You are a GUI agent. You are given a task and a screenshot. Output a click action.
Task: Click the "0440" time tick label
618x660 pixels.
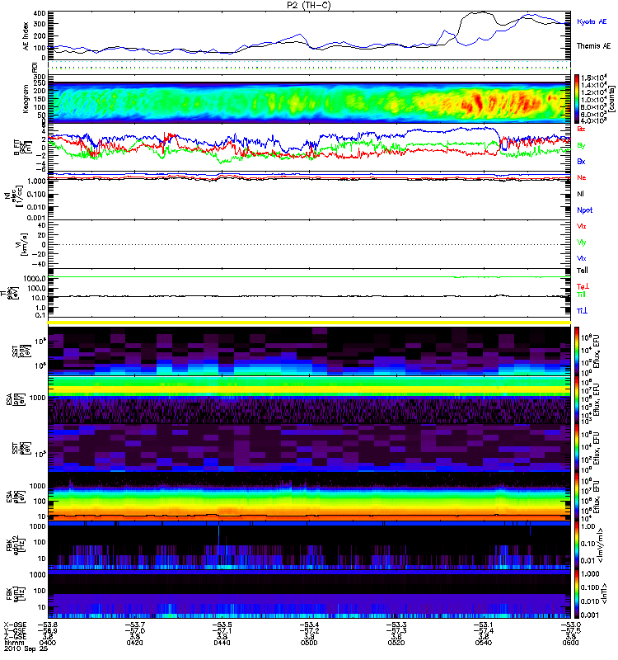(x=222, y=643)
